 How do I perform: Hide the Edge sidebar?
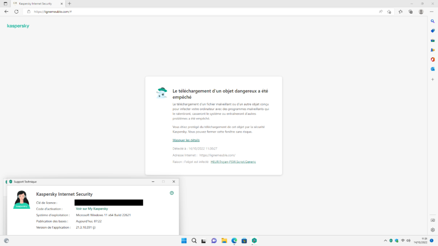point(433,220)
